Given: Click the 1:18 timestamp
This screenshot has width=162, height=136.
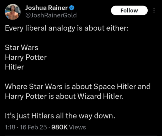Looking at the screenshot, I should (x=9, y=127).
